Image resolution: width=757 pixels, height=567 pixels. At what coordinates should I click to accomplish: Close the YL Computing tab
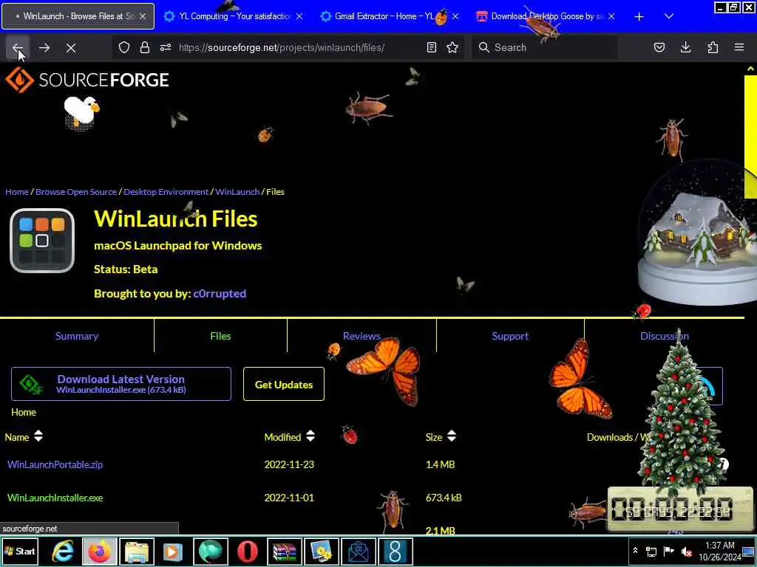pos(299,16)
